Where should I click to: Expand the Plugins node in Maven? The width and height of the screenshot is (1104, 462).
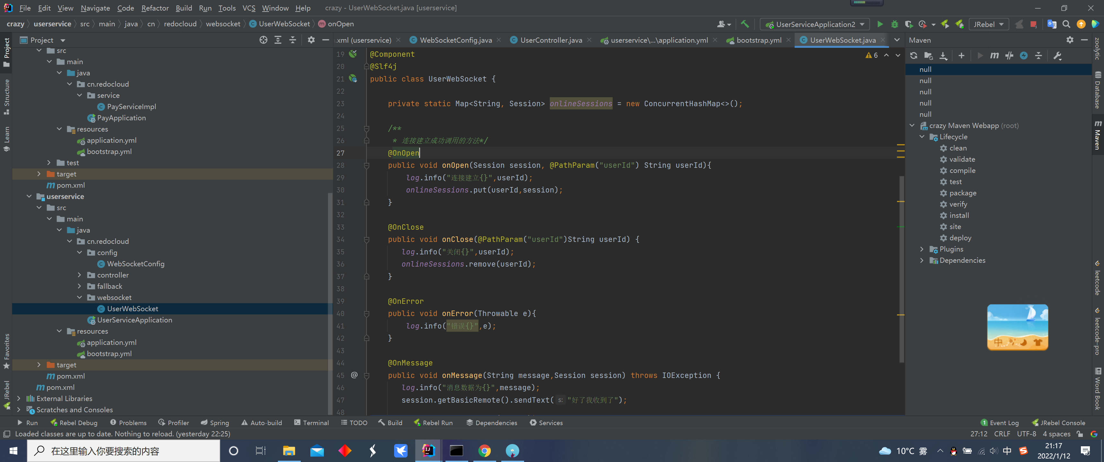click(x=922, y=249)
